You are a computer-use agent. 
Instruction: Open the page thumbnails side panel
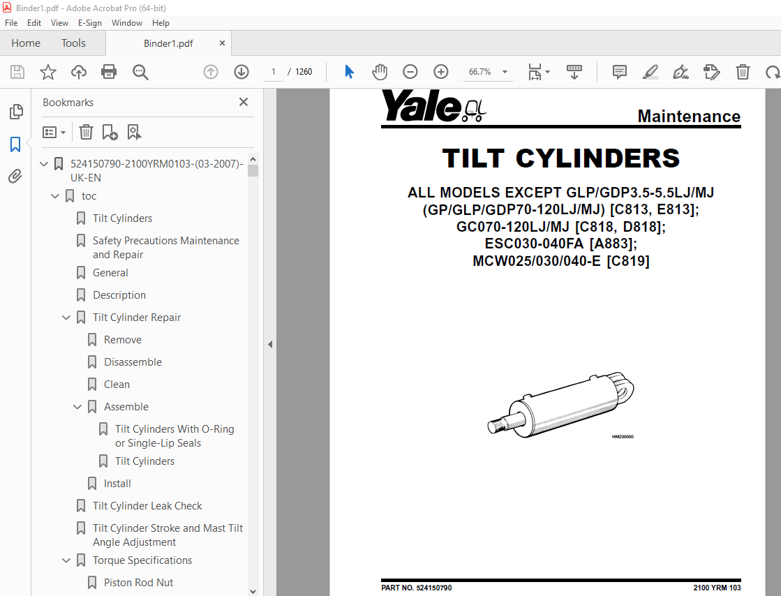[16, 112]
